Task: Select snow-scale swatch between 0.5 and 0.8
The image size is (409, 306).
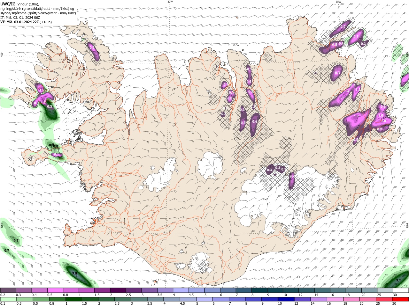Action: click(x=55, y=290)
